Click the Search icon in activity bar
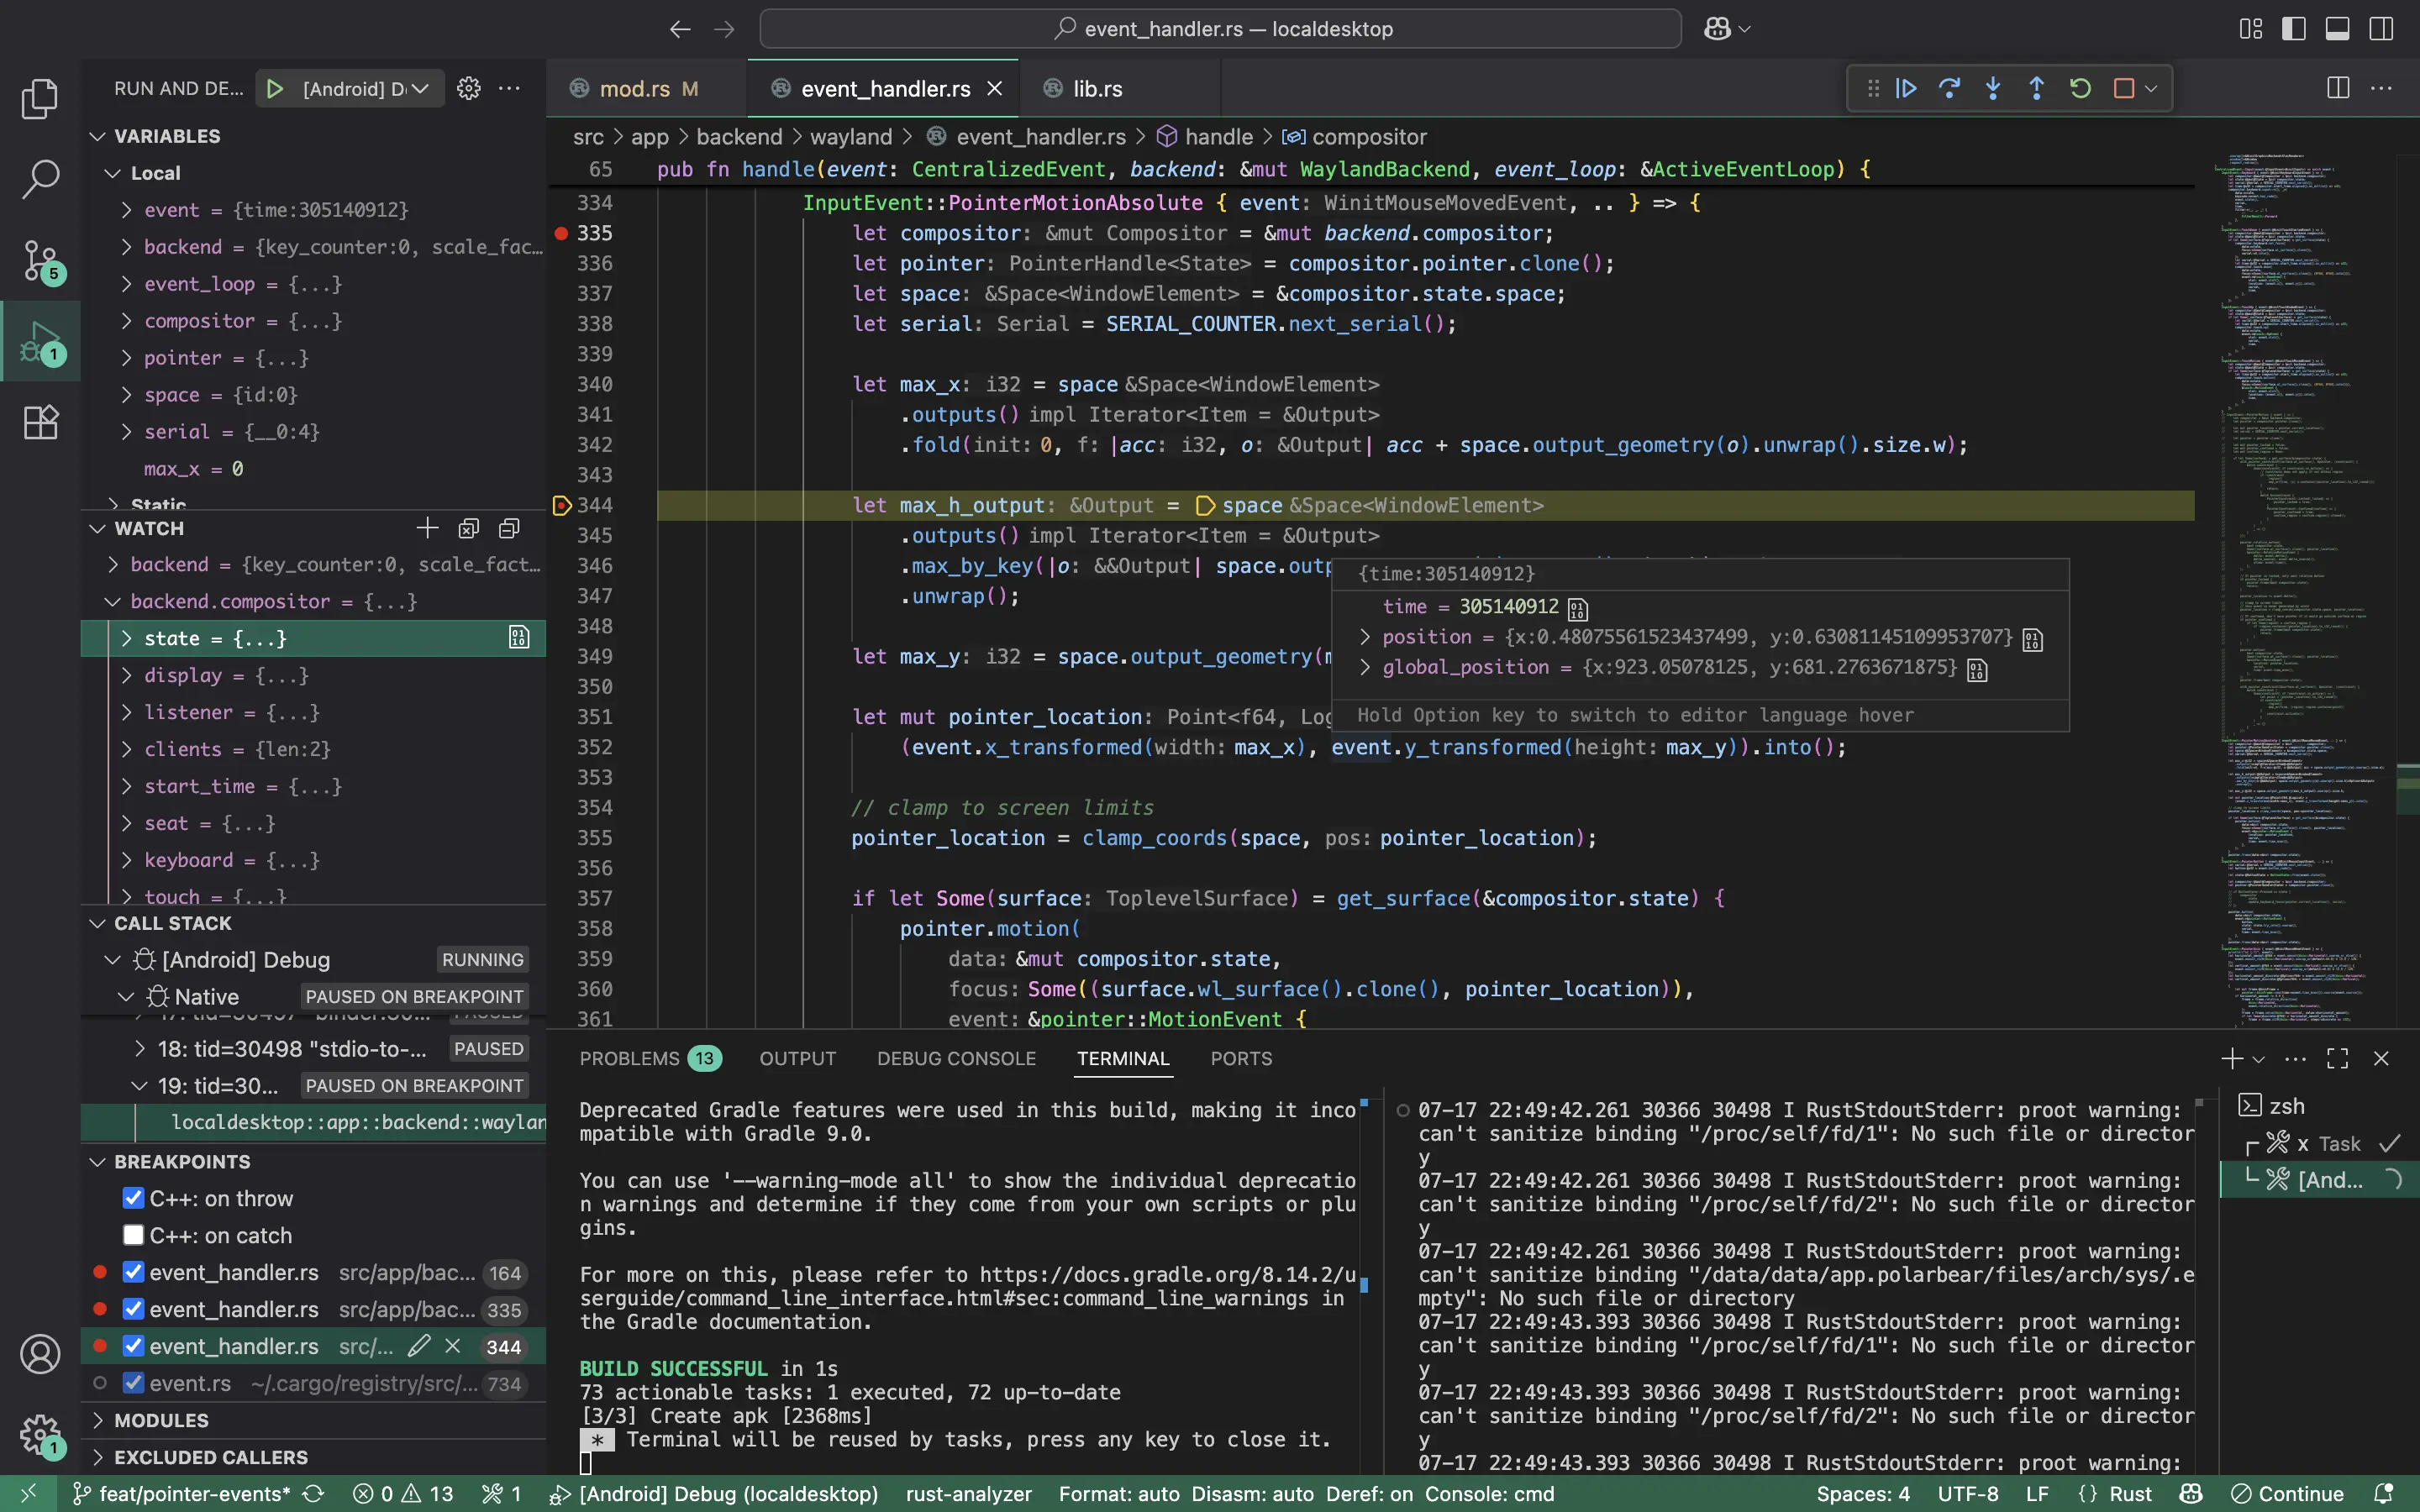This screenshot has height=1512, width=2420. click(40, 179)
